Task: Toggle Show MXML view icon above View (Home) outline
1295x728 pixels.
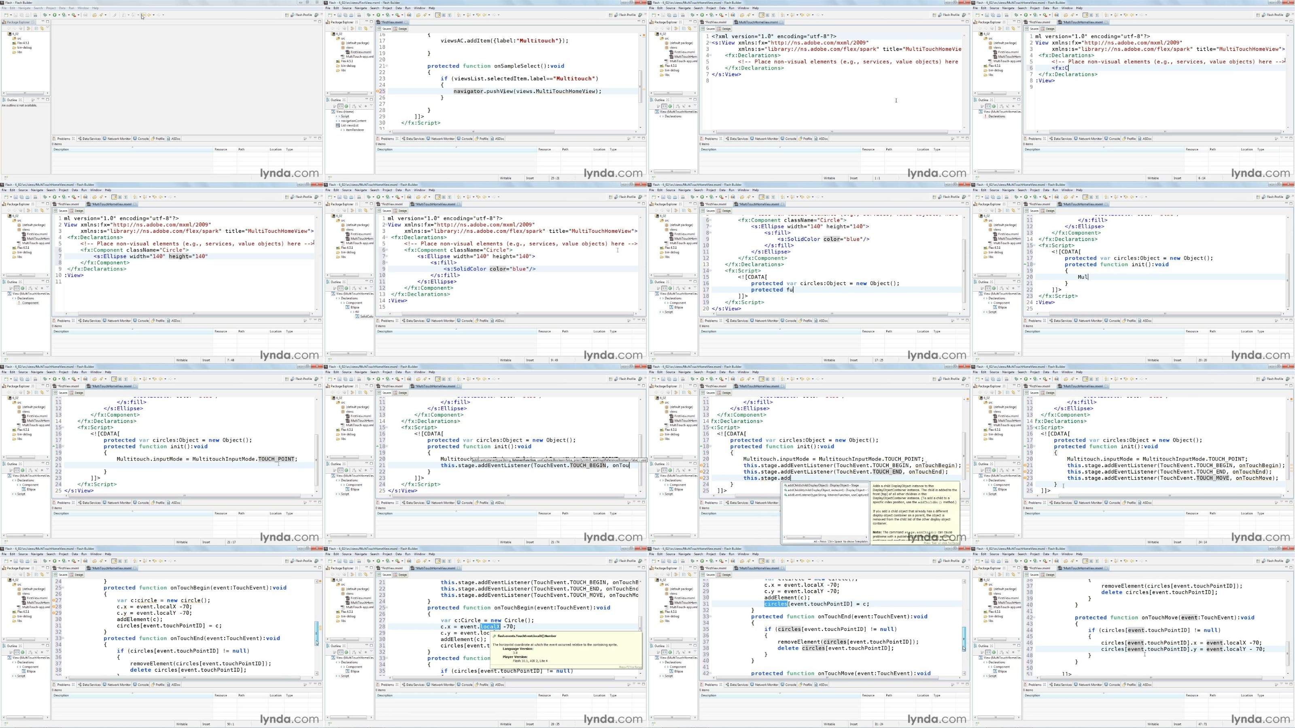Action: point(341,106)
